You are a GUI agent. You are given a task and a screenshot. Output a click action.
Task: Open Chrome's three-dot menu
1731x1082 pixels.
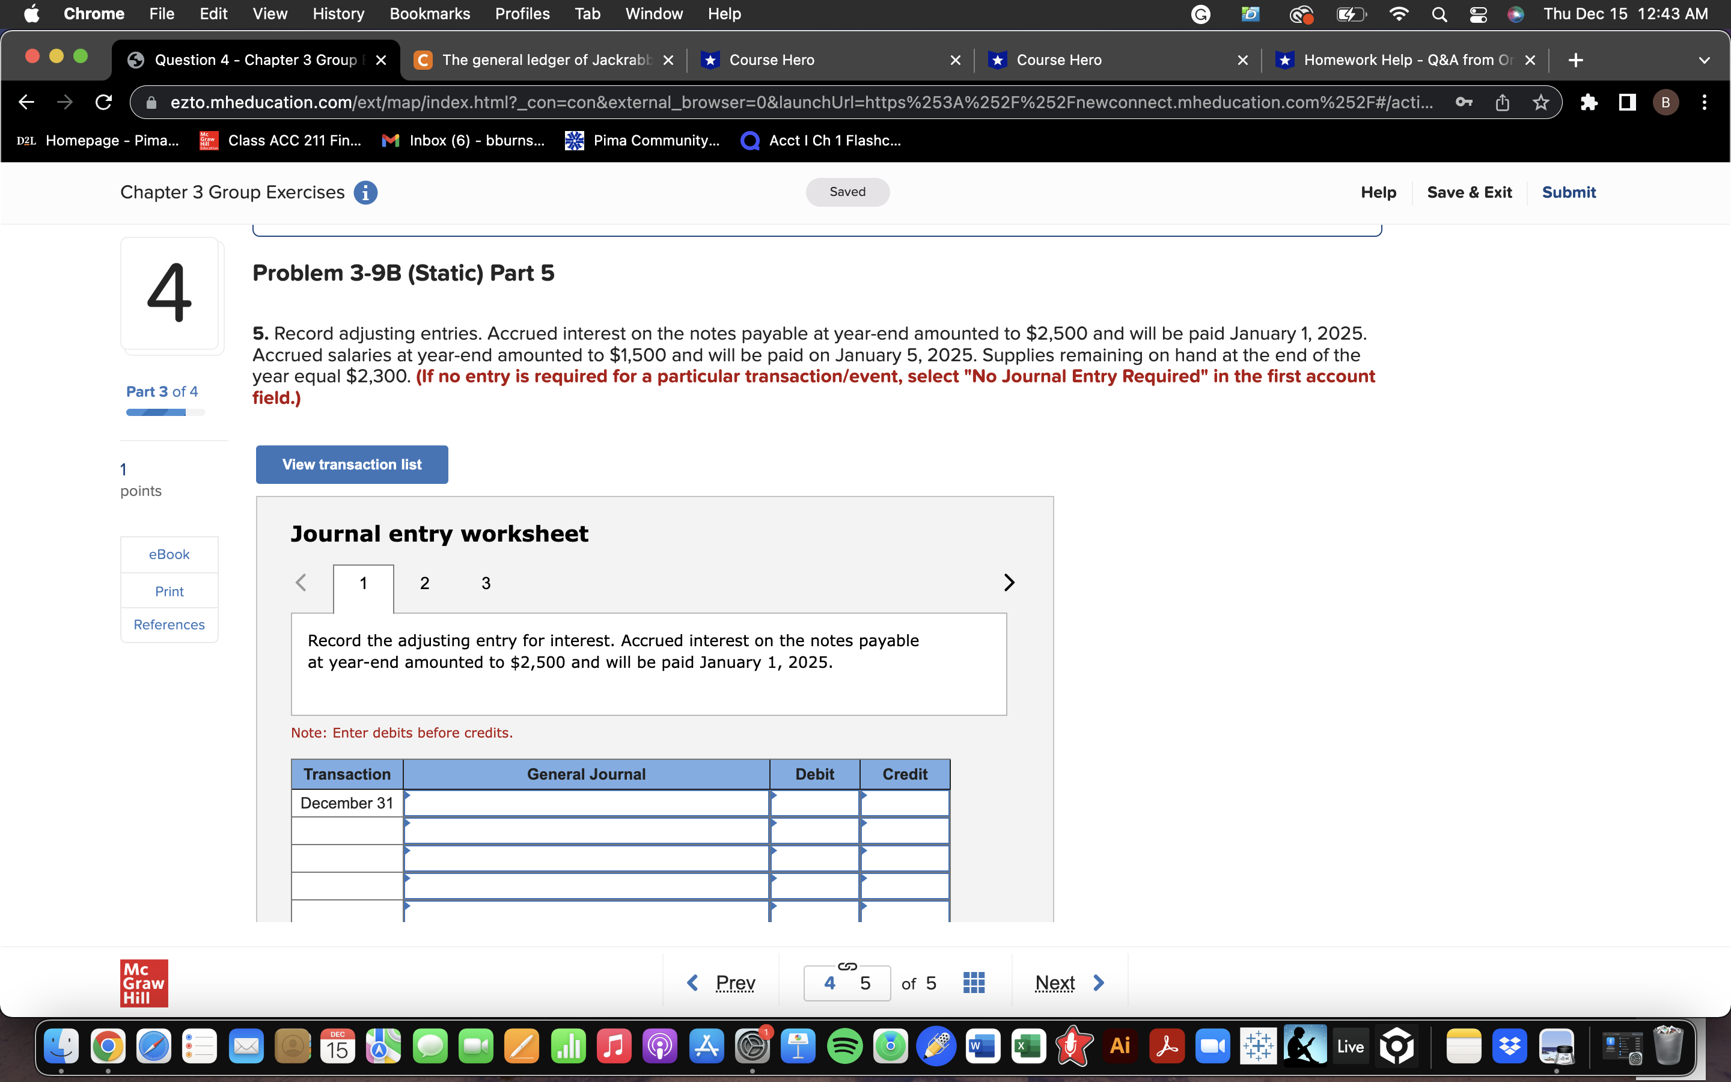(1704, 102)
